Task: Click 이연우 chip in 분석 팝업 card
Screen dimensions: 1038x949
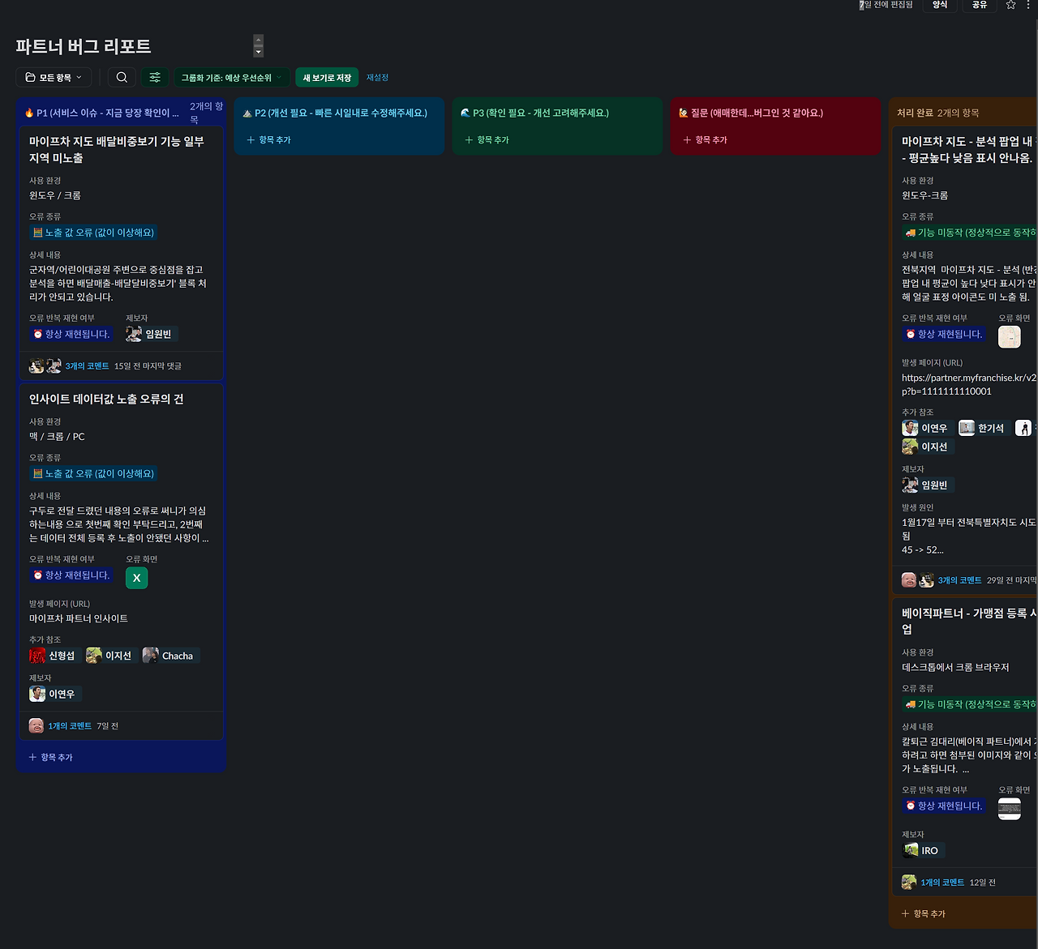Action: click(x=926, y=428)
